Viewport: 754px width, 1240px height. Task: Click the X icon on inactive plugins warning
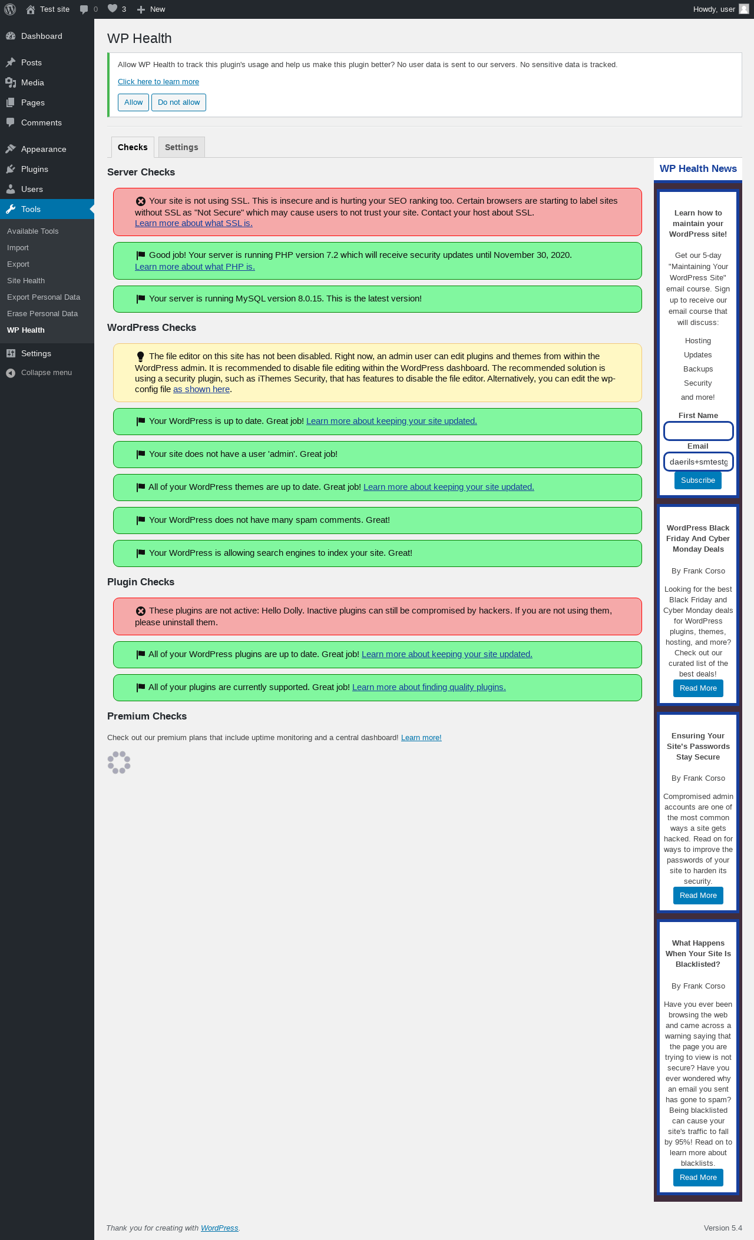[x=141, y=611]
